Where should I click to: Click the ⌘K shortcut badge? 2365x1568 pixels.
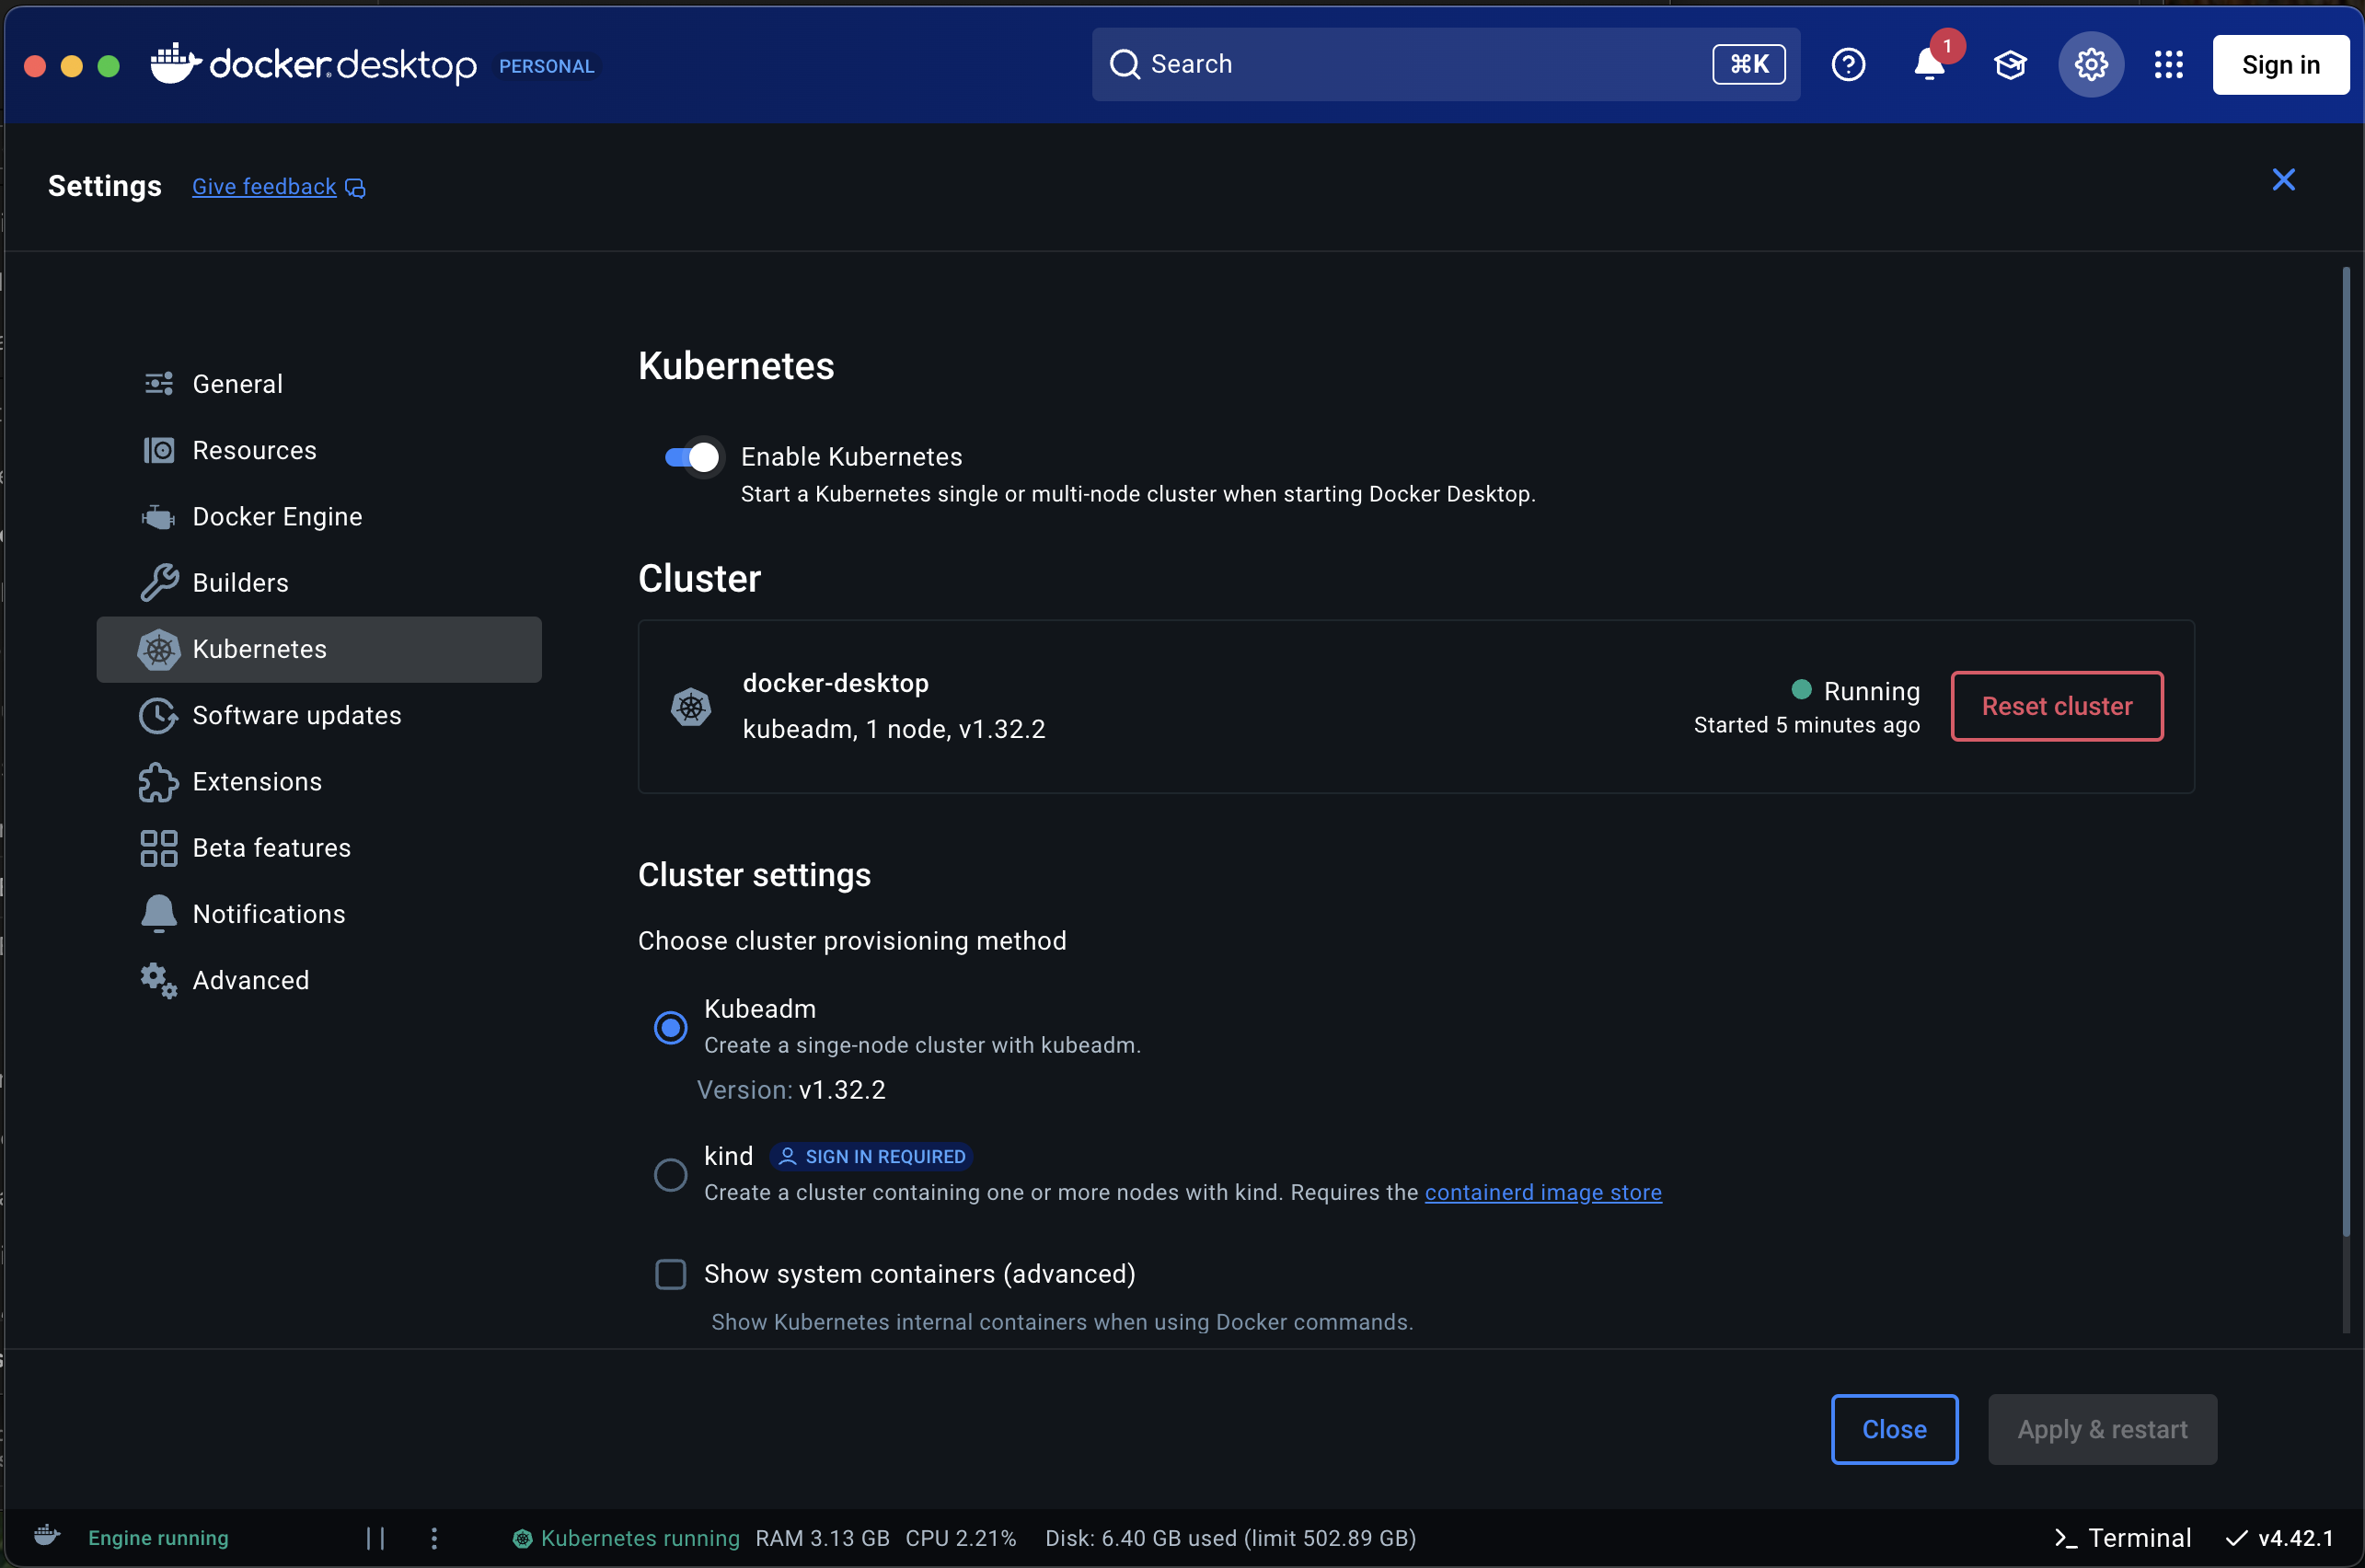pos(1748,64)
